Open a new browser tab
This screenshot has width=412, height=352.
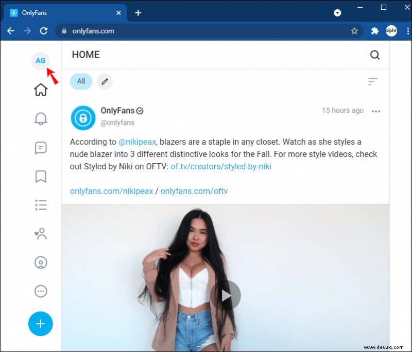[x=138, y=13]
